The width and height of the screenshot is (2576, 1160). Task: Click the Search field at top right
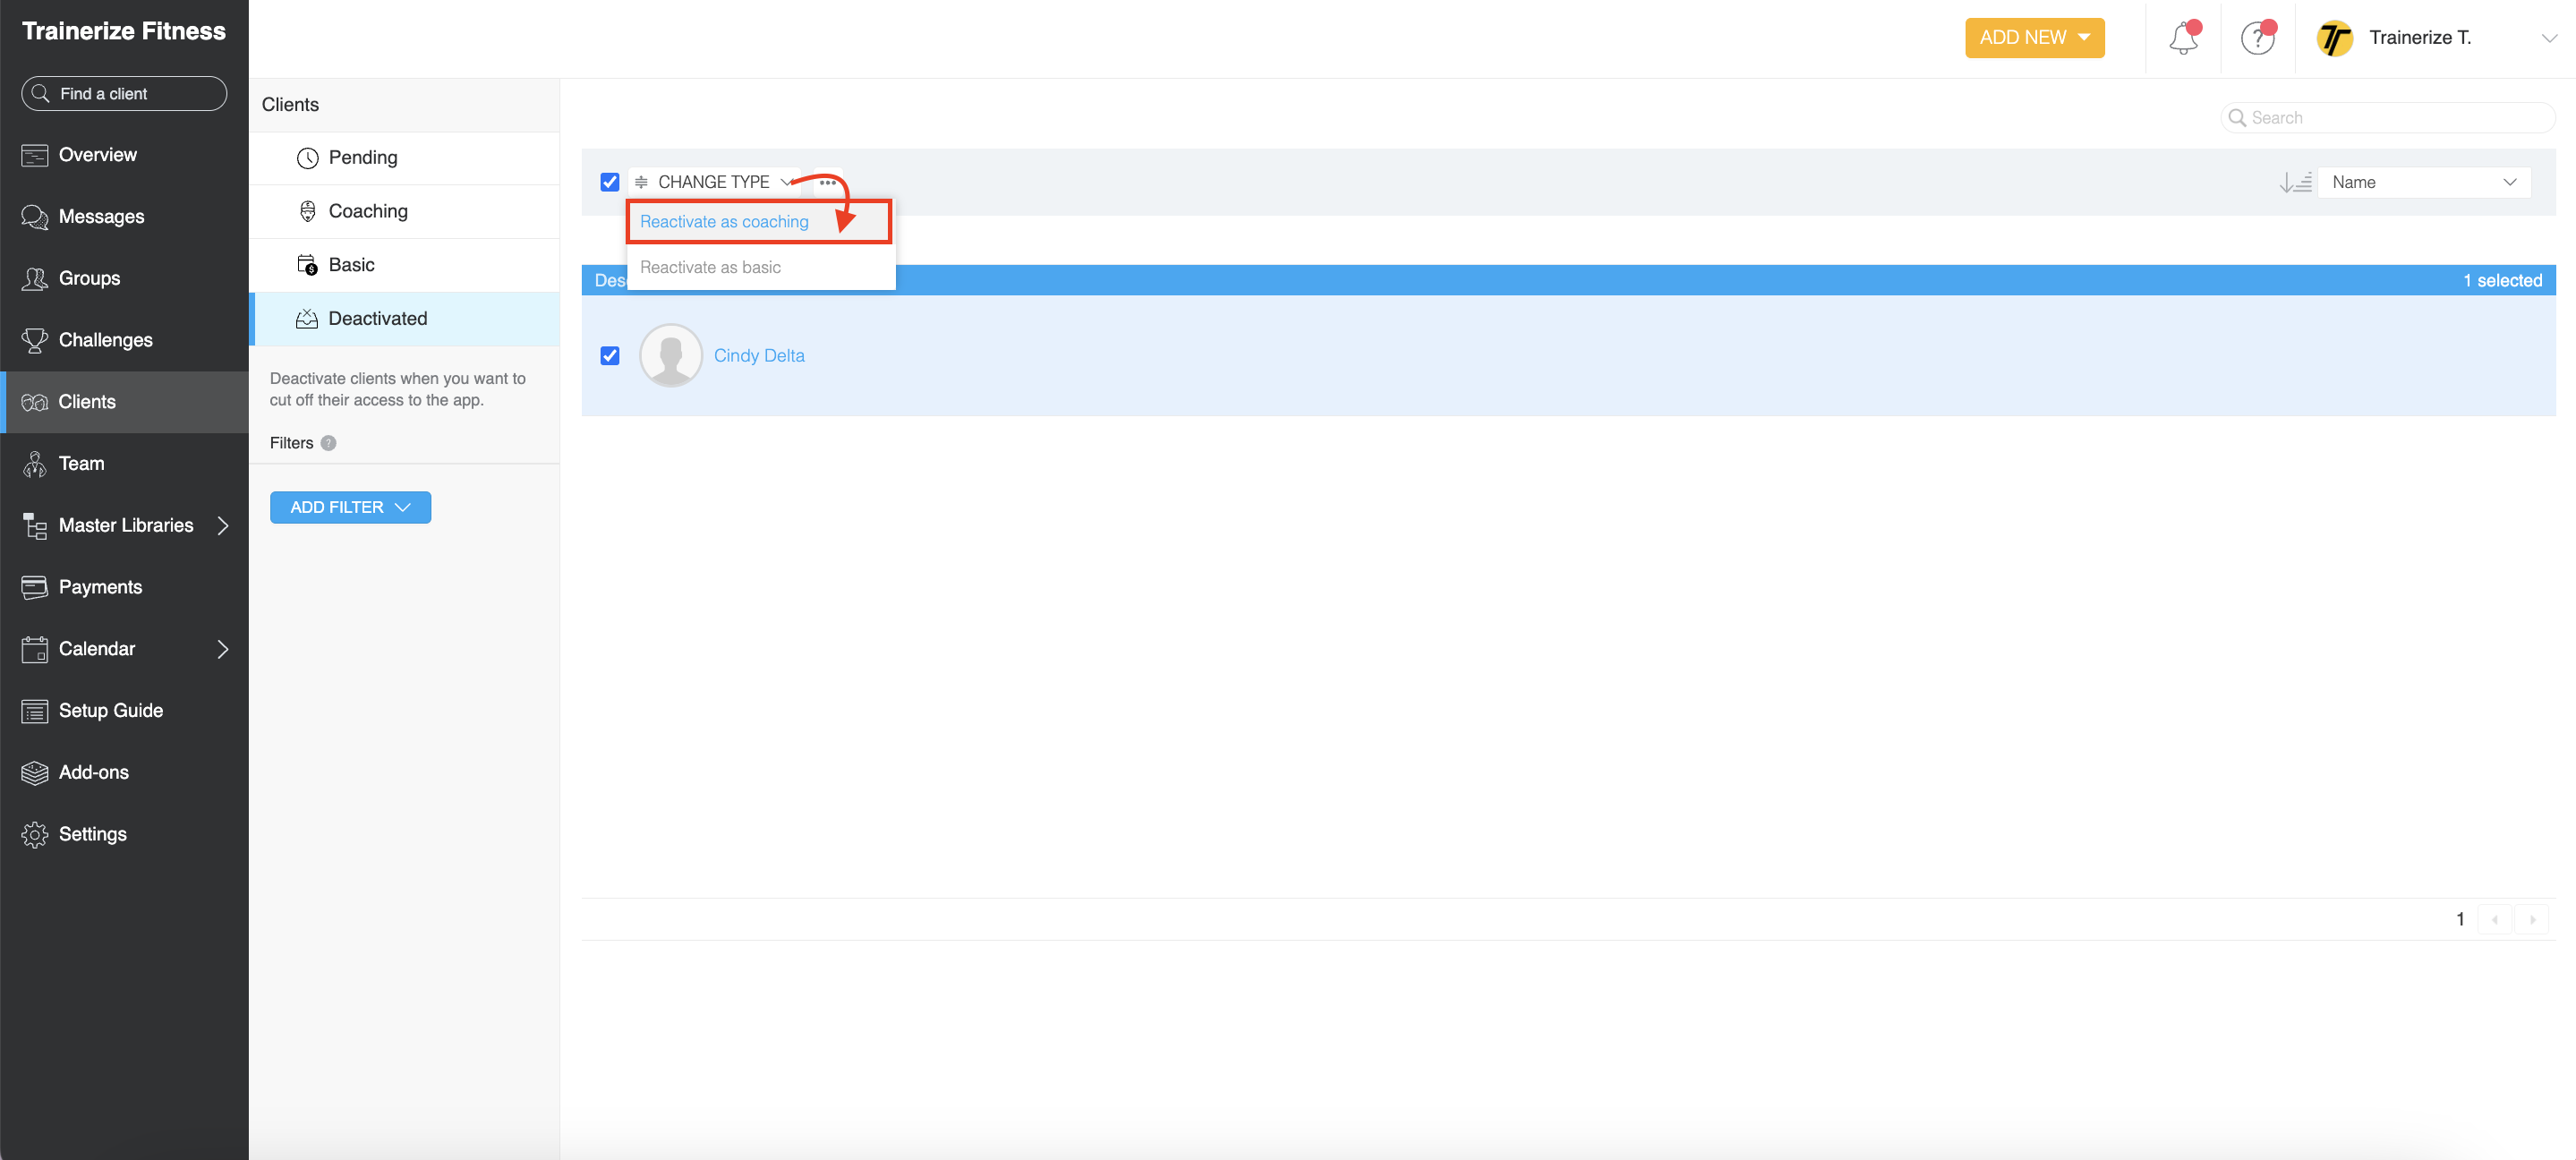point(2387,118)
